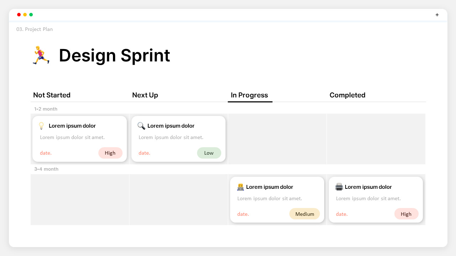Click the printer icon on the Completed card

tap(339, 187)
